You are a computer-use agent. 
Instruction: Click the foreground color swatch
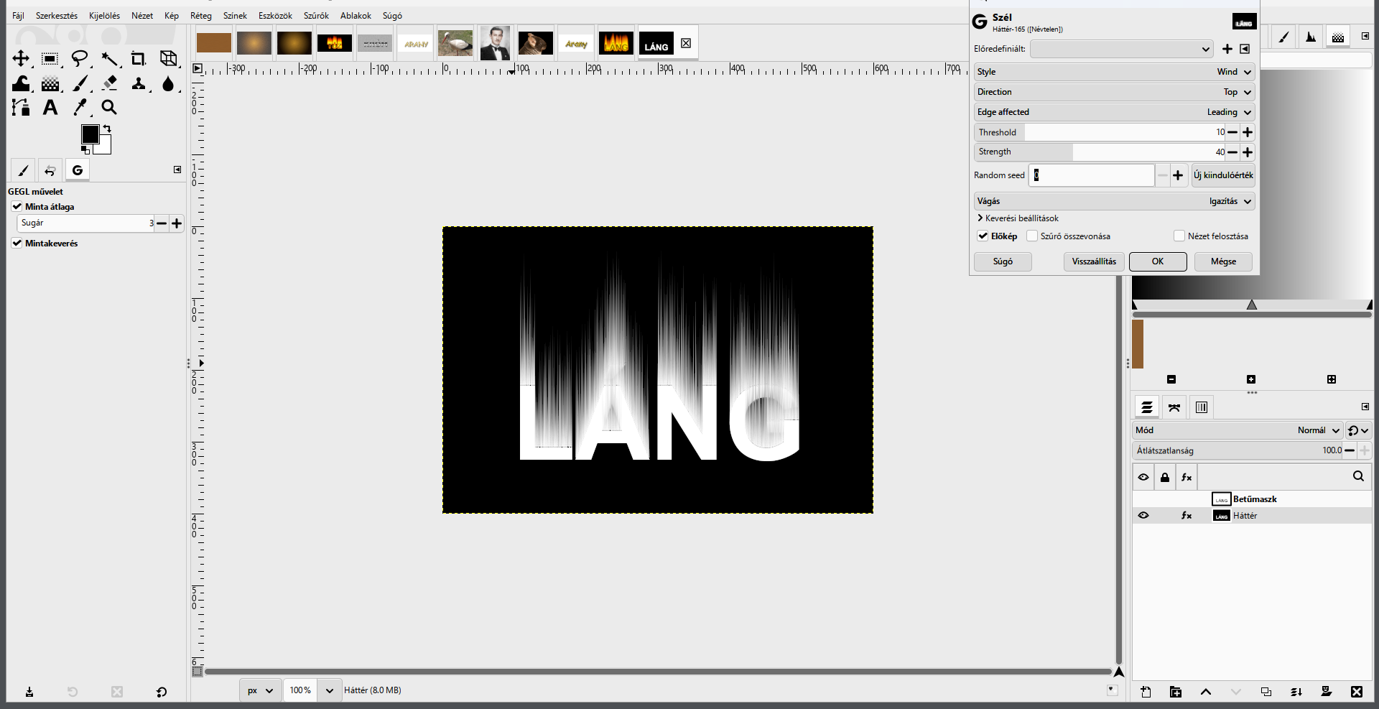pyautogui.click(x=90, y=134)
